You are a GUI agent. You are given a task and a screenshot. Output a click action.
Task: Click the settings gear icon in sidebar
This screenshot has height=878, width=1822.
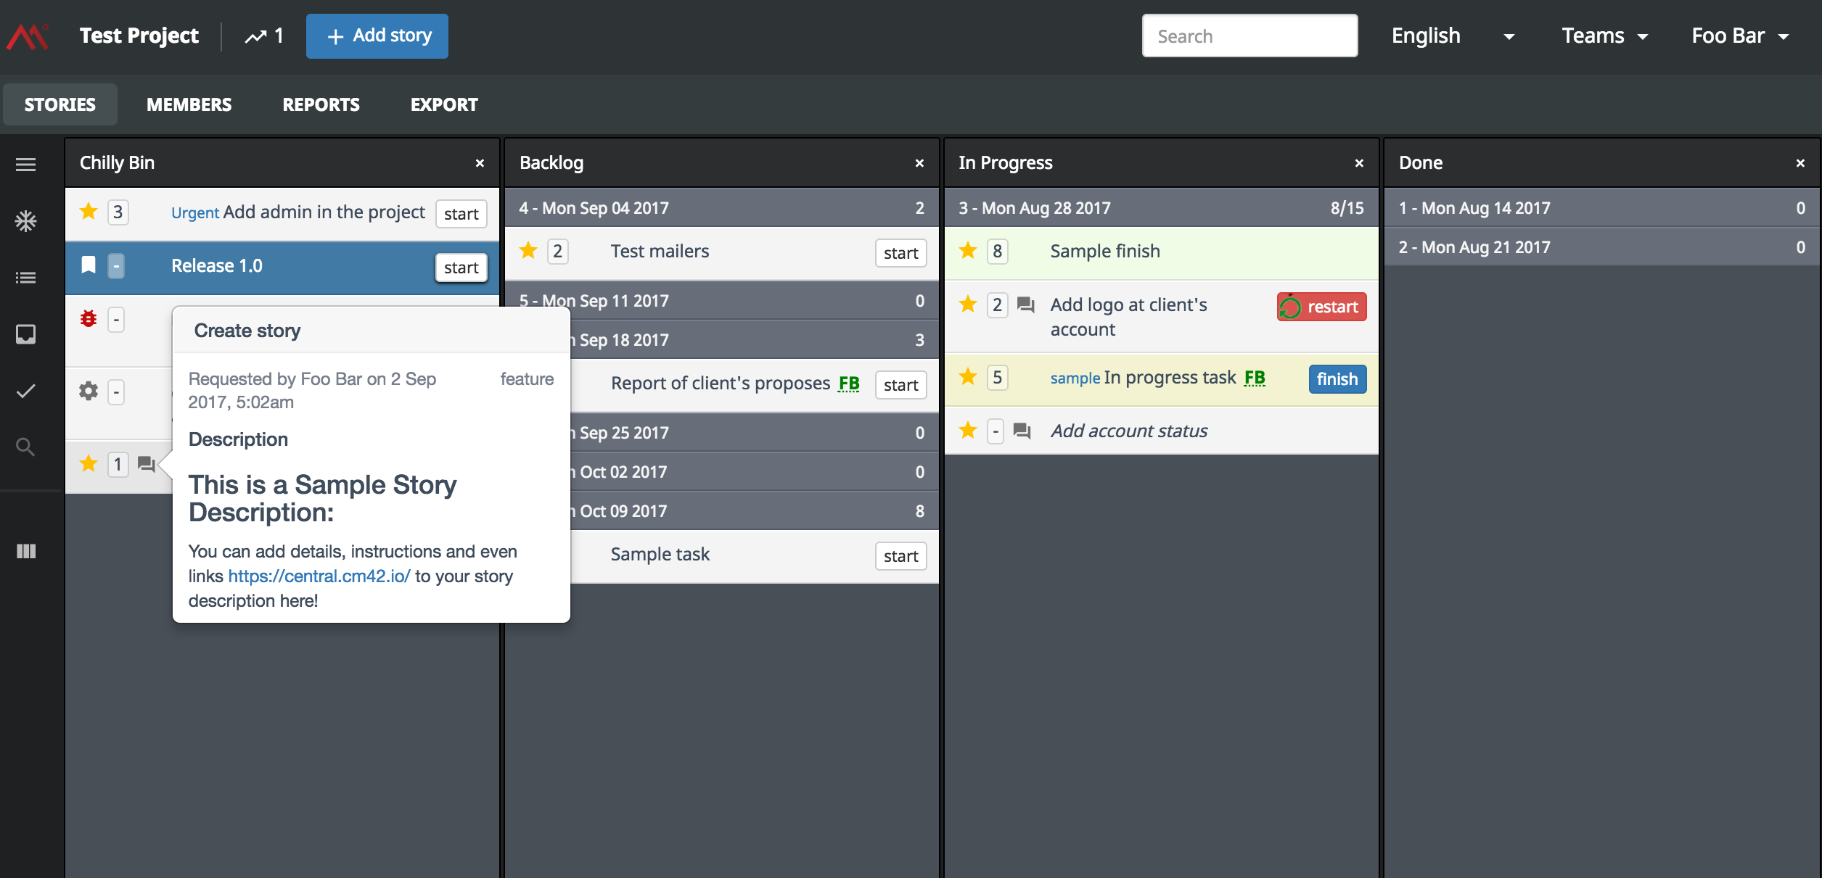(89, 392)
